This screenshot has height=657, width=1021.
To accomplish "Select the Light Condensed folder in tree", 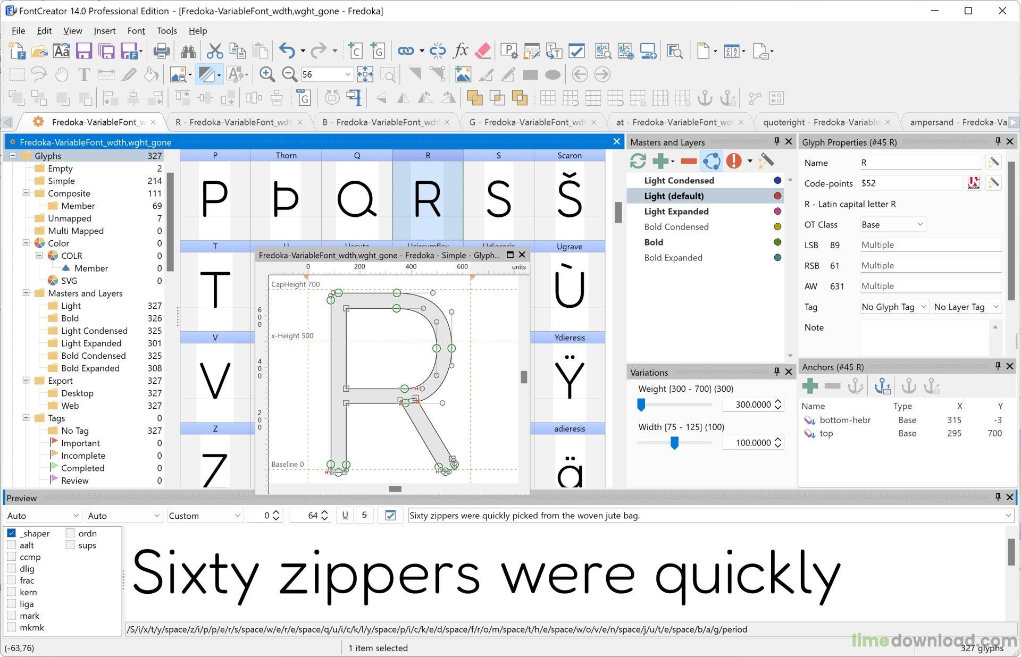I will (x=94, y=331).
